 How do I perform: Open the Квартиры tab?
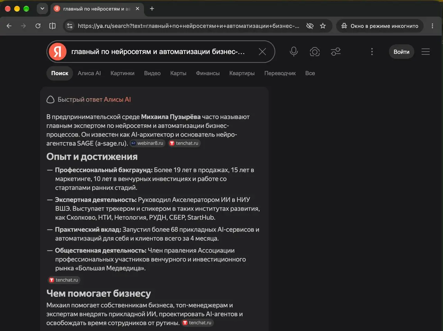tap(242, 73)
